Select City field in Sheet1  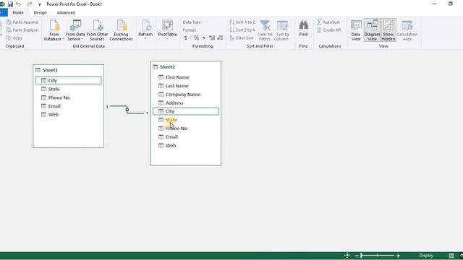pos(68,80)
